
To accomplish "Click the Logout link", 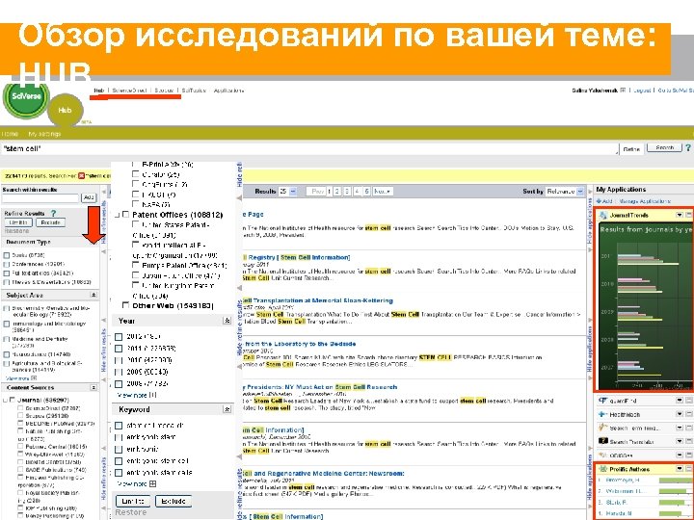I will (x=642, y=91).
